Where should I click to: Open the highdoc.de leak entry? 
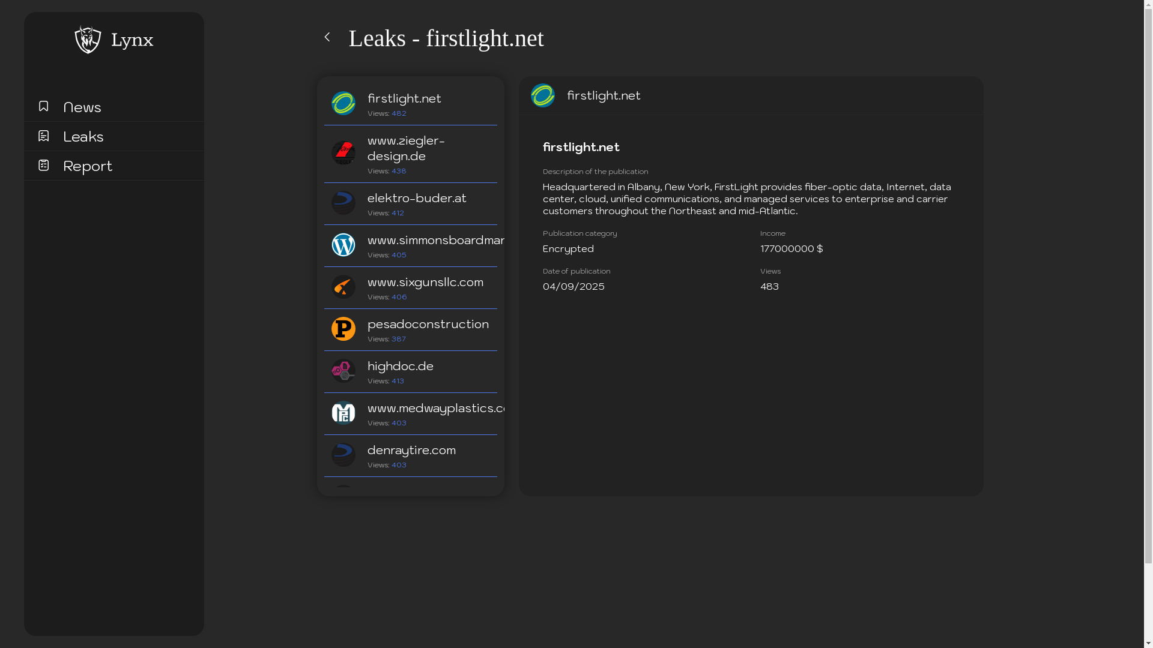pos(401,367)
